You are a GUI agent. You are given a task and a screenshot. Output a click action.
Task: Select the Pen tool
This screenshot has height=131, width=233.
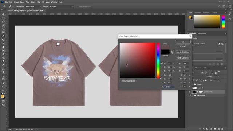[3, 69]
